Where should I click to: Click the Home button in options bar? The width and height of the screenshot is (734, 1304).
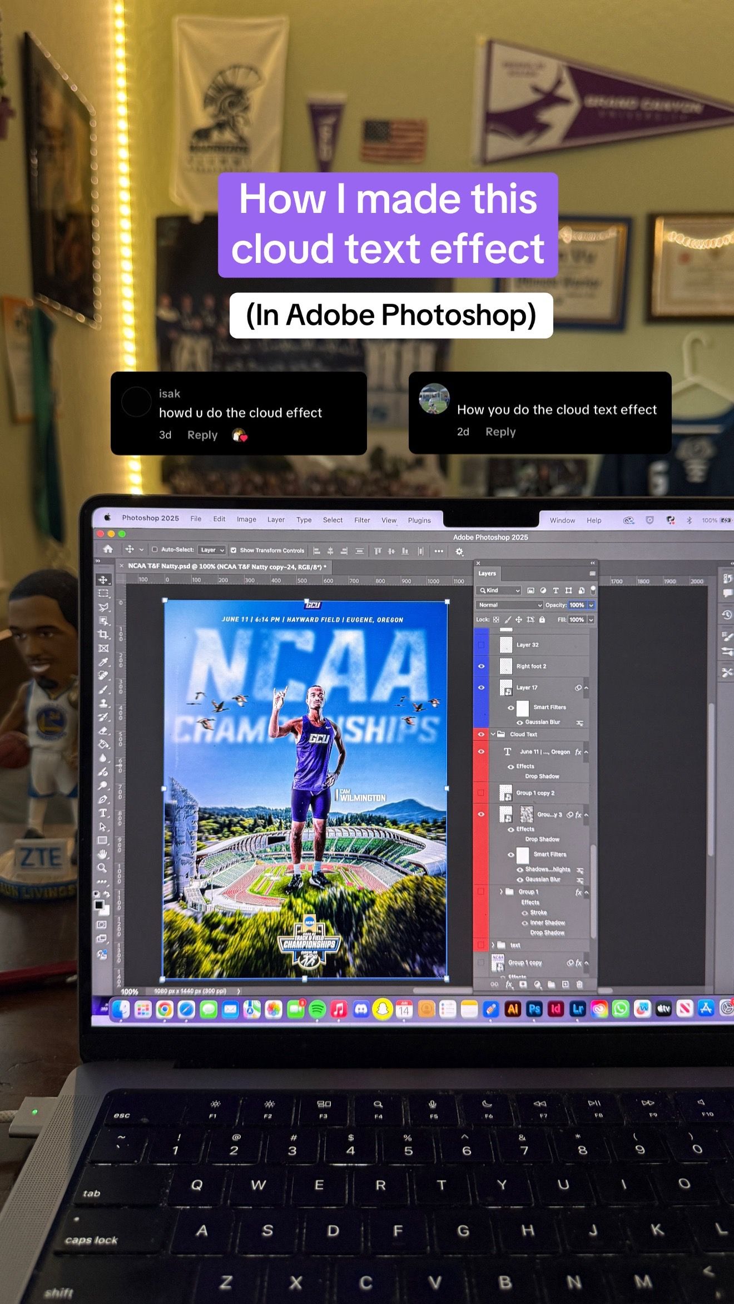(108, 549)
